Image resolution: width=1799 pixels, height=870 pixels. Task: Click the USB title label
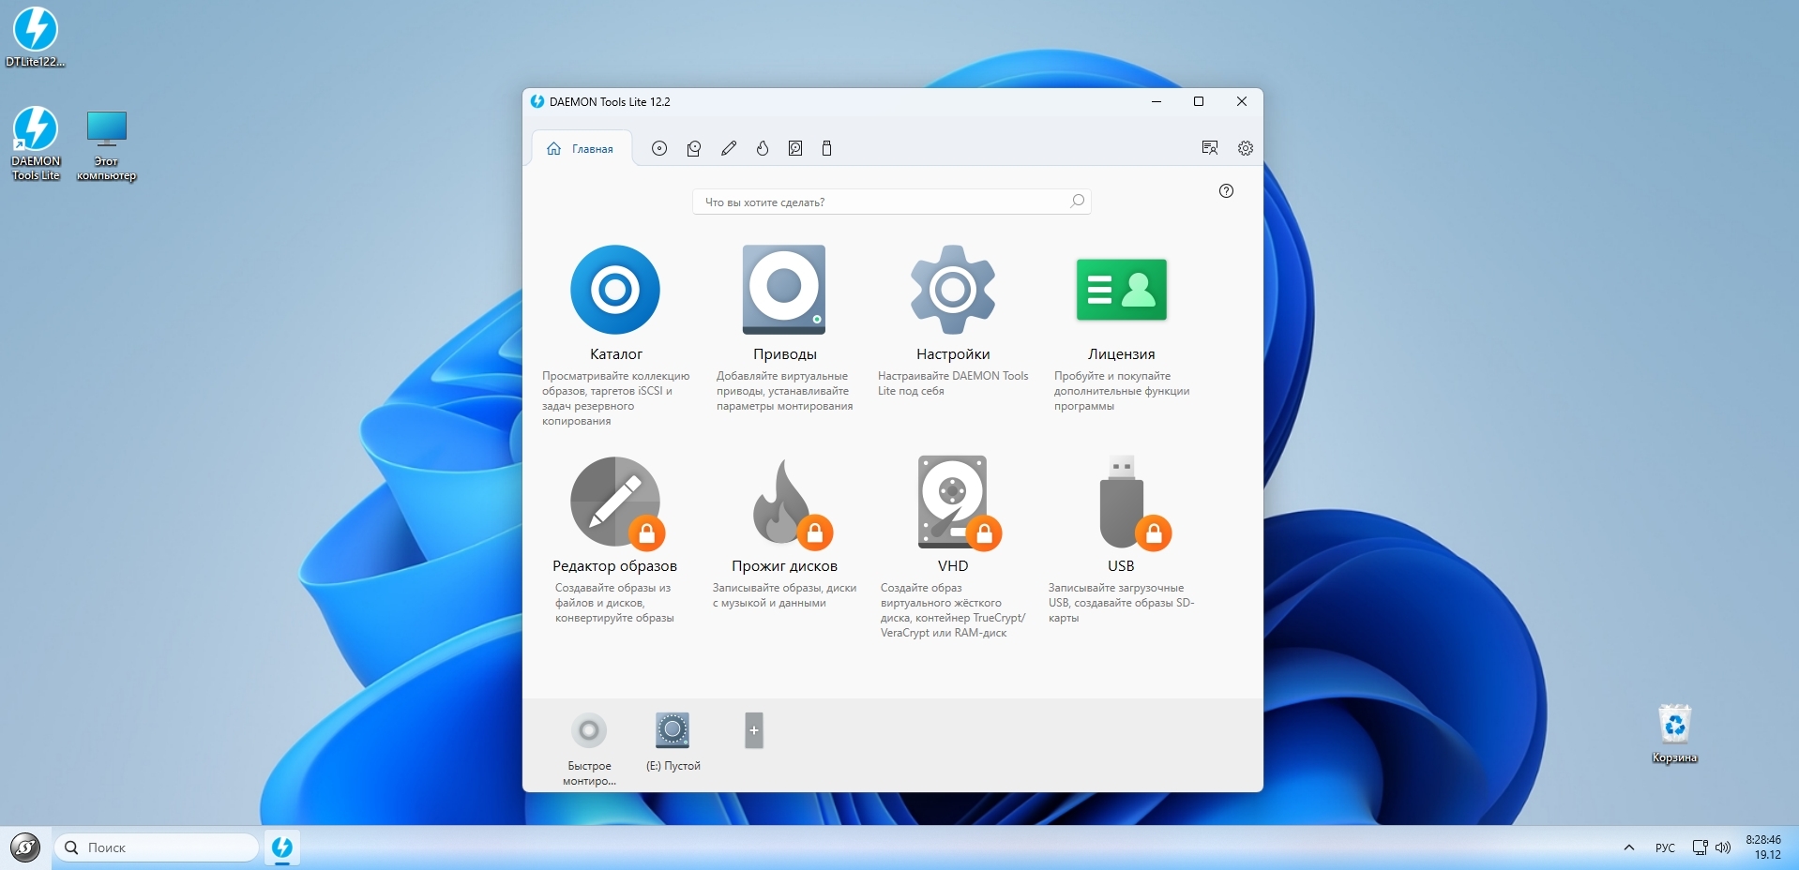coord(1121,566)
